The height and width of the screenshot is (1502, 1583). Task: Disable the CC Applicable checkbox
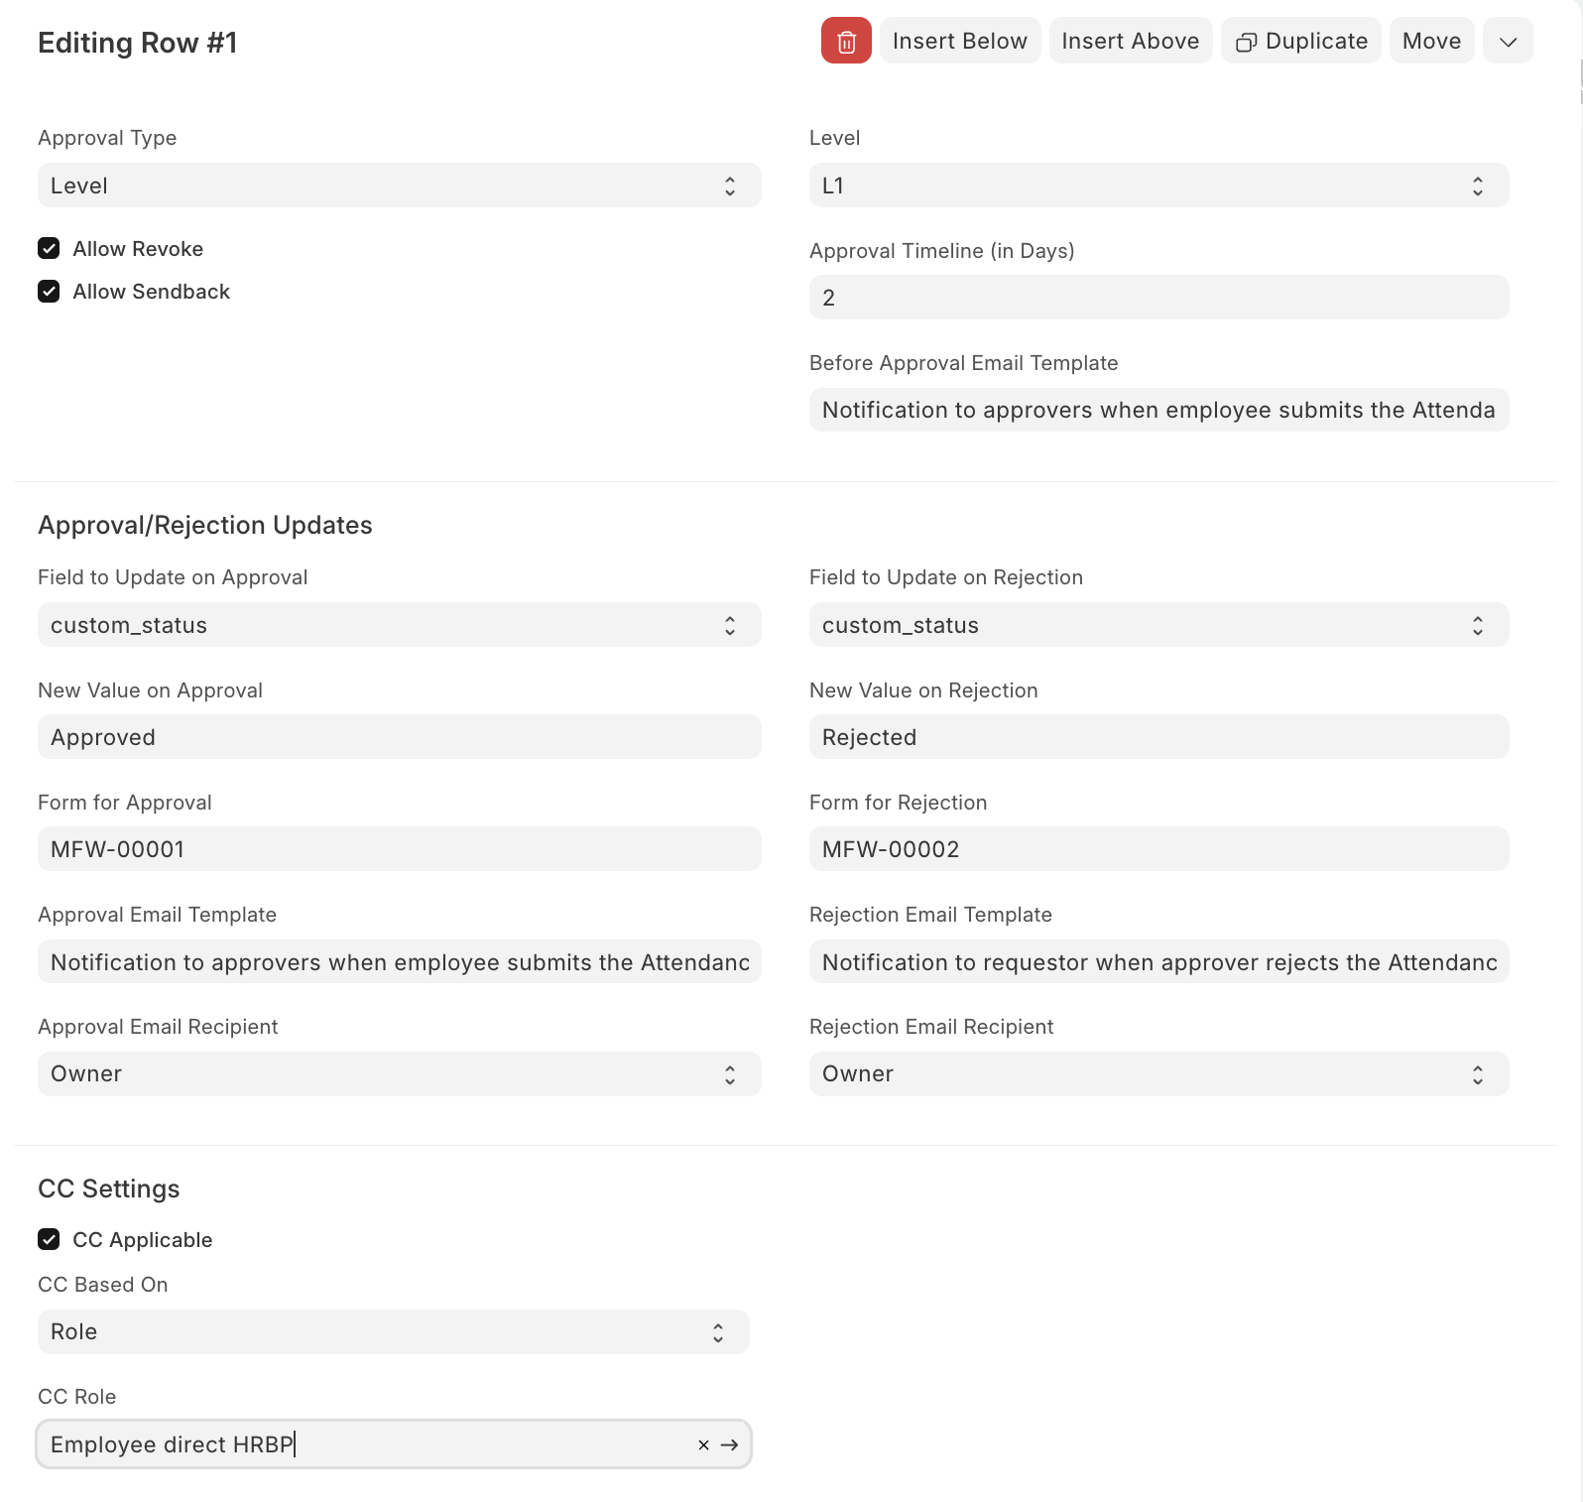[x=49, y=1239]
